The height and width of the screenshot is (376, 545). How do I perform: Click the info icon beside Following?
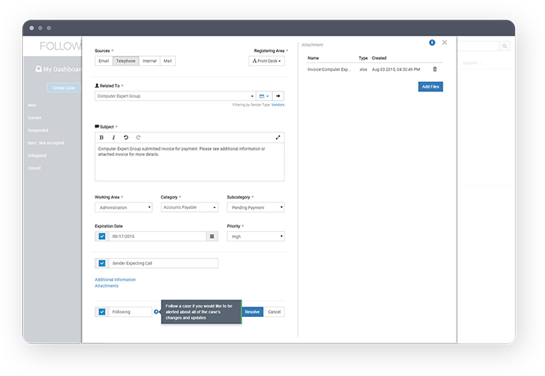point(156,311)
